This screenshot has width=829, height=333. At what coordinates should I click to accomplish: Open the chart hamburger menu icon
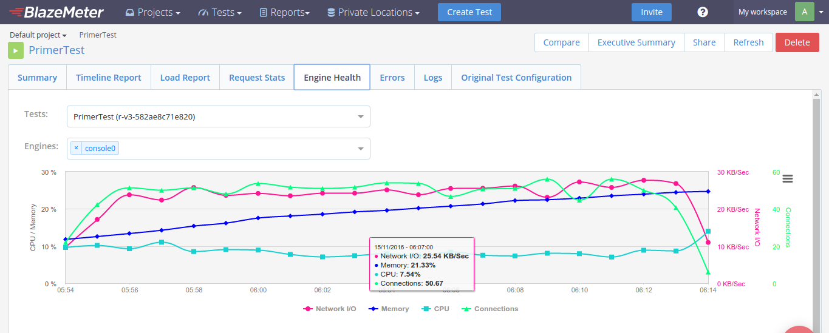point(788,178)
